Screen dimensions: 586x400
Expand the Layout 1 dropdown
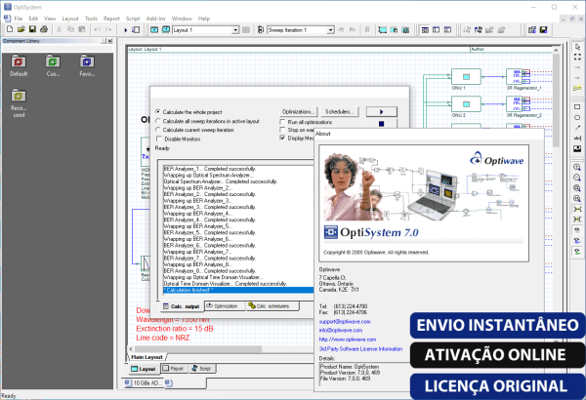coord(235,30)
